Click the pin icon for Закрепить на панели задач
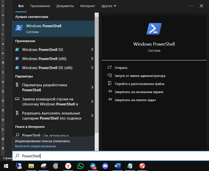 point(110,99)
